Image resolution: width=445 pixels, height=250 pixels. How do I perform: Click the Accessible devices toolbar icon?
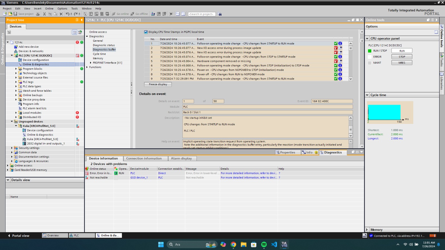pos(153,14)
